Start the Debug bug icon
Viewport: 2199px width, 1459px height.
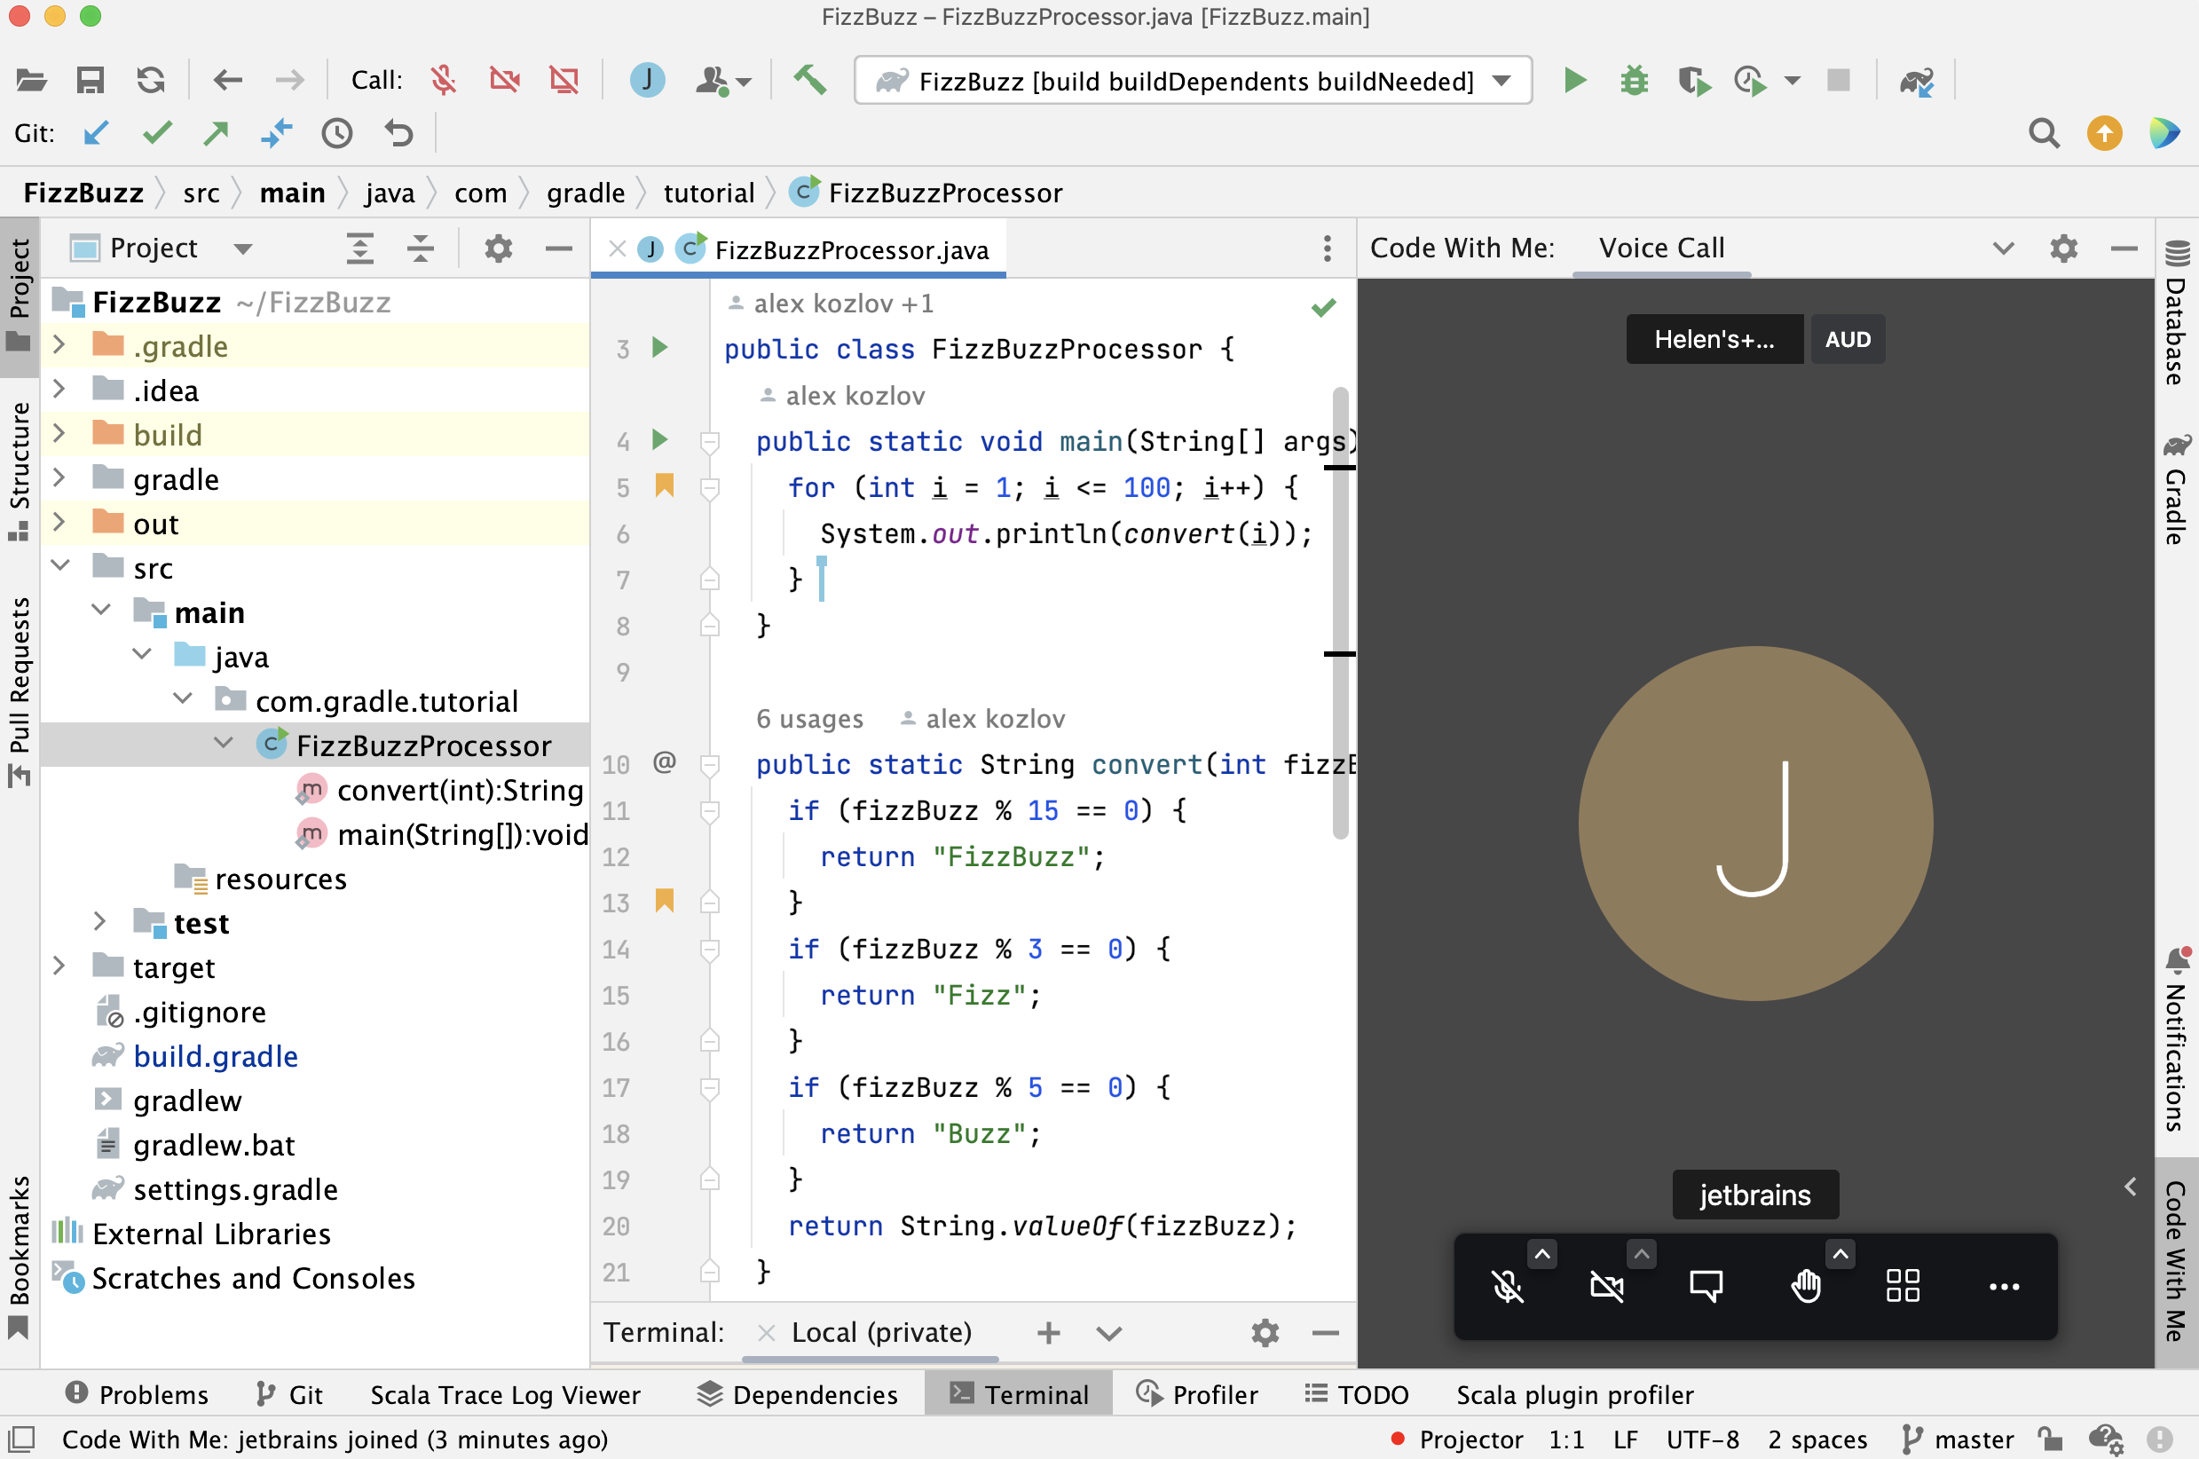(x=1635, y=81)
